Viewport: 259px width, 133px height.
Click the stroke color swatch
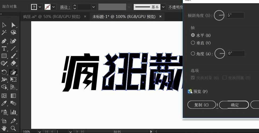point(48,7)
